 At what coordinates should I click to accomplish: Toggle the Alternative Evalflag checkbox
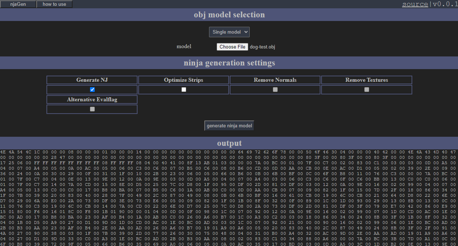tap(92, 109)
